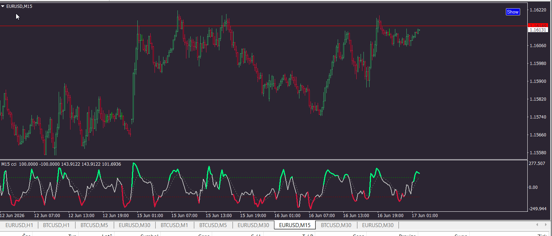Open the EURUSD,M15 chart dropdown triangle
The image size is (552, 236).
[x=3, y=6]
